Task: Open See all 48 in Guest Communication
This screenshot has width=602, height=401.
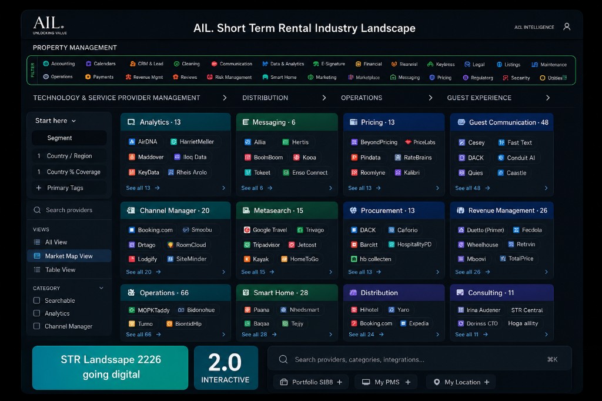Action: pyautogui.click(x=473, y=188)
